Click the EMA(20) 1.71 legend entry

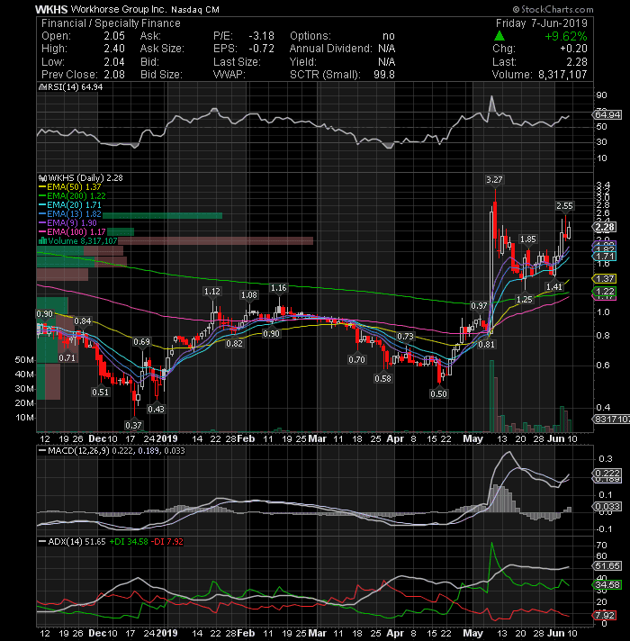point(70,204)
